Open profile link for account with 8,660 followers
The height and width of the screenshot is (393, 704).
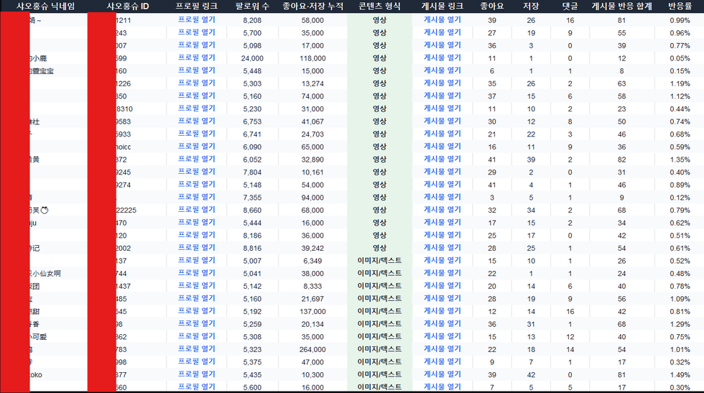(x=197, y=210)
